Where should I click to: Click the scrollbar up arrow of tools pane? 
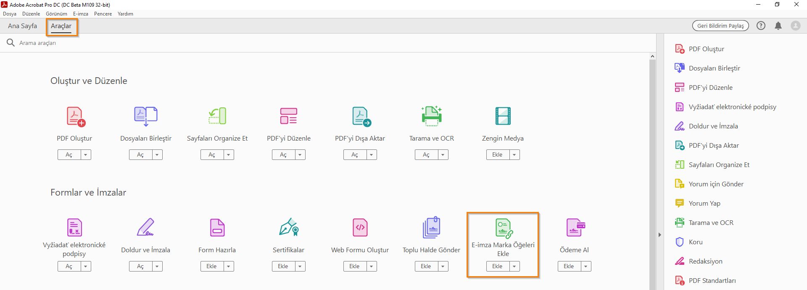click(x=652, y=56)
